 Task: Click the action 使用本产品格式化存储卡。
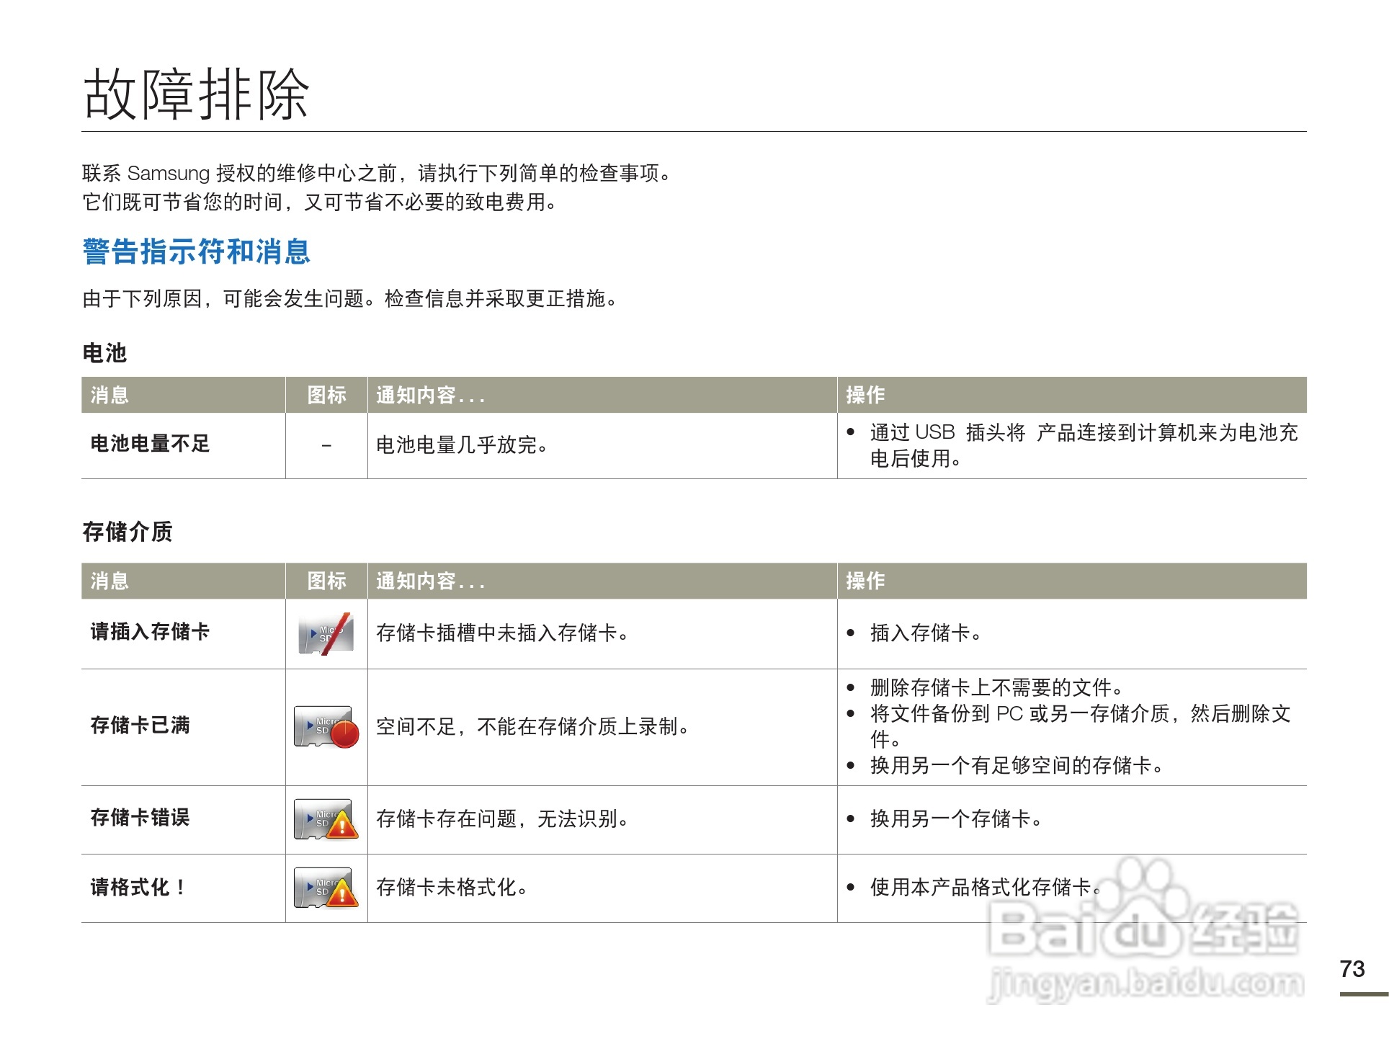[x=986, y=888]
